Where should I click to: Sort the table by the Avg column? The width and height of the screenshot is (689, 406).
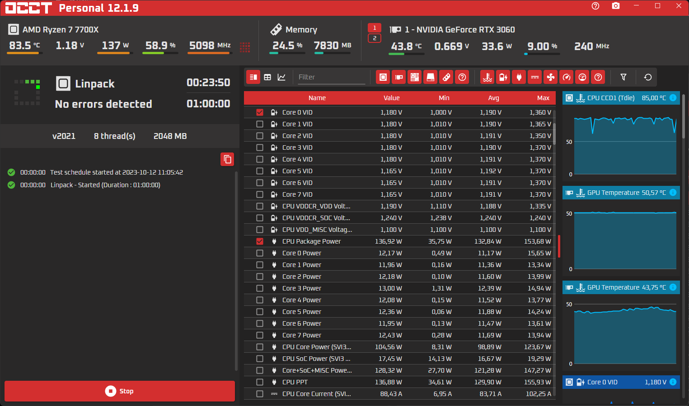(x=494, y=98)
